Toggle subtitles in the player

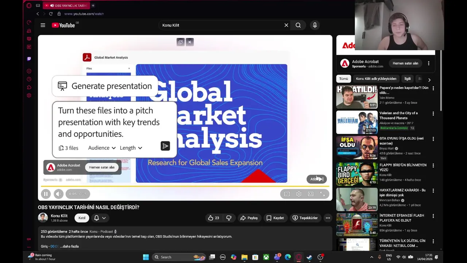[x=287, y=194]
